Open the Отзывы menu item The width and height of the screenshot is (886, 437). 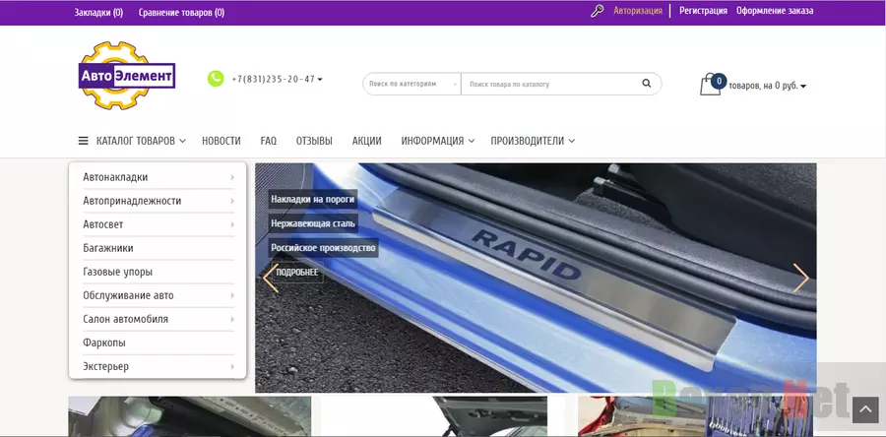(x=314, y=141)
